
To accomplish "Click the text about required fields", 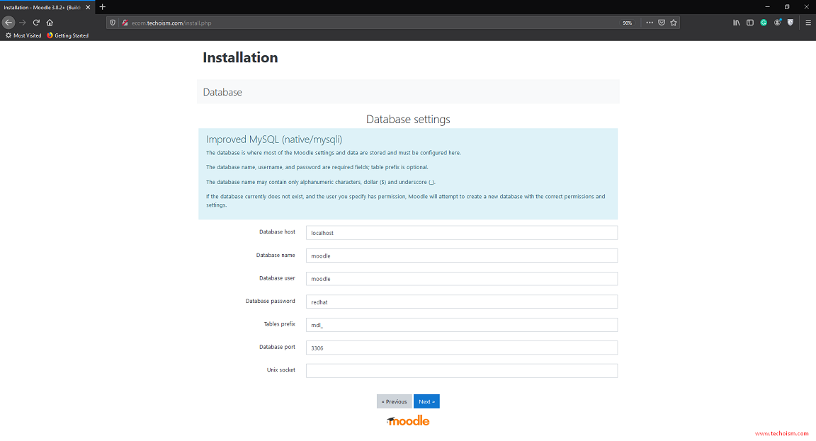I will pyautogui.click(x=317, y=168).
